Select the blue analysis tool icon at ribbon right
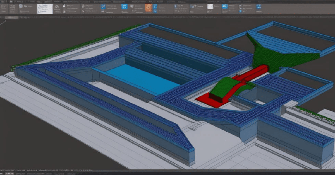This screenshot has height=175, width=335. pos(258,7)
